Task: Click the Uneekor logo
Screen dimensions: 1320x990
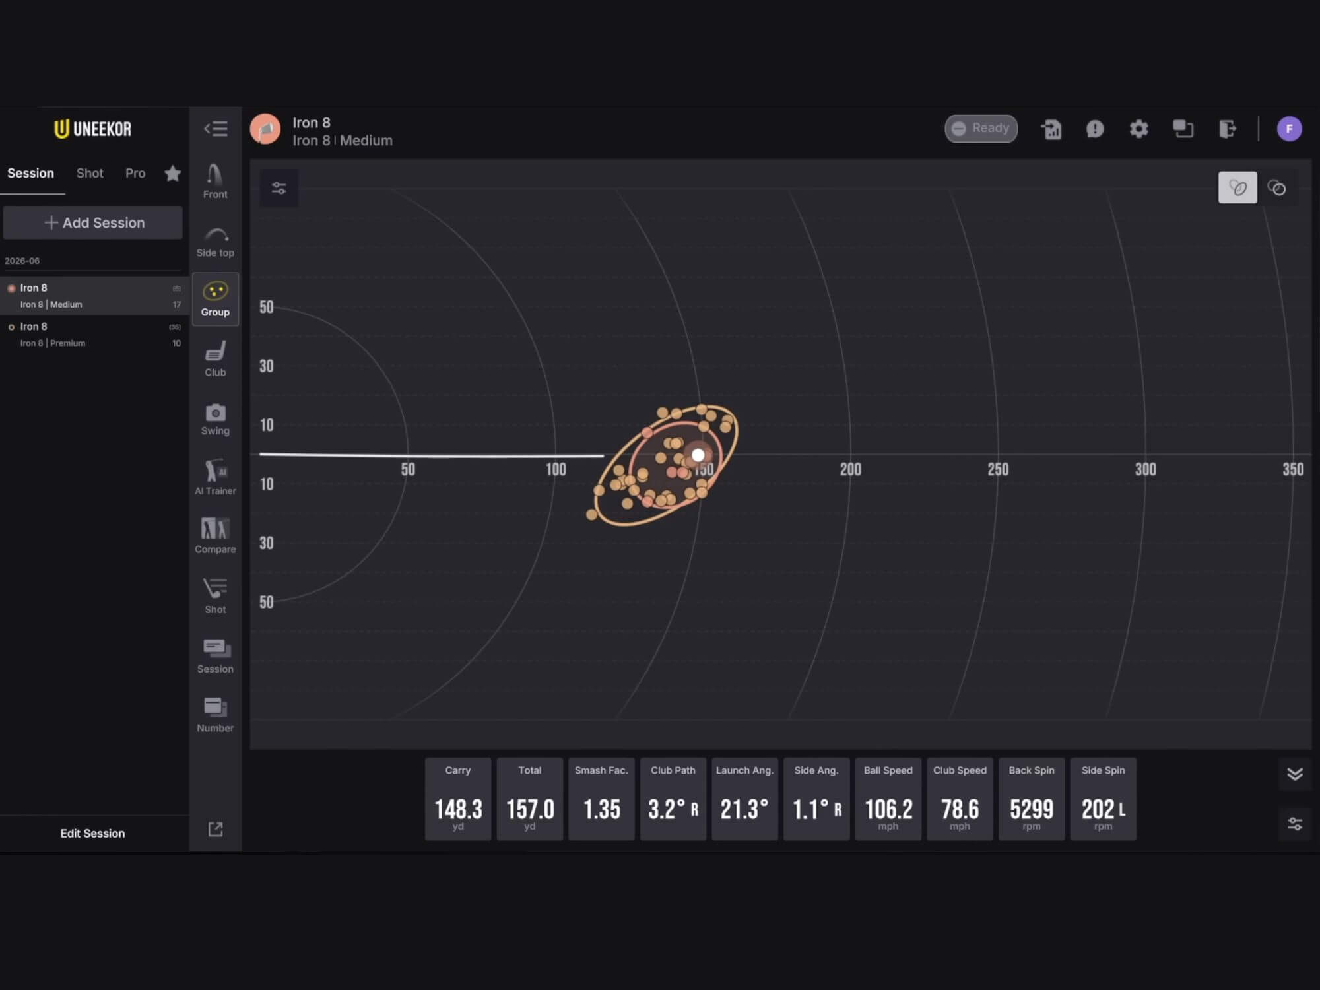Action: pyautogui.click(x=92, y=129)
